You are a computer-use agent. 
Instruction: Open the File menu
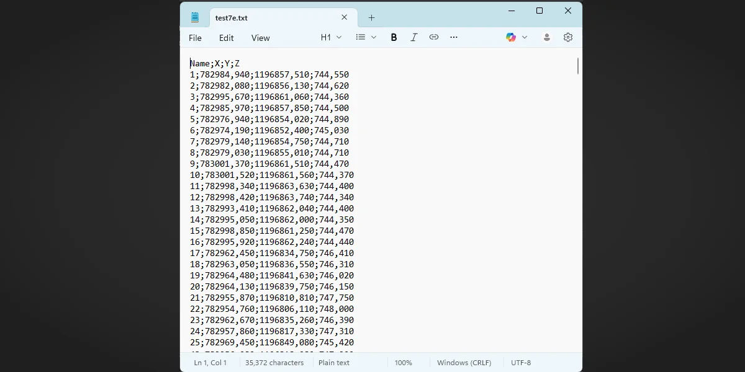coord(195,38)
